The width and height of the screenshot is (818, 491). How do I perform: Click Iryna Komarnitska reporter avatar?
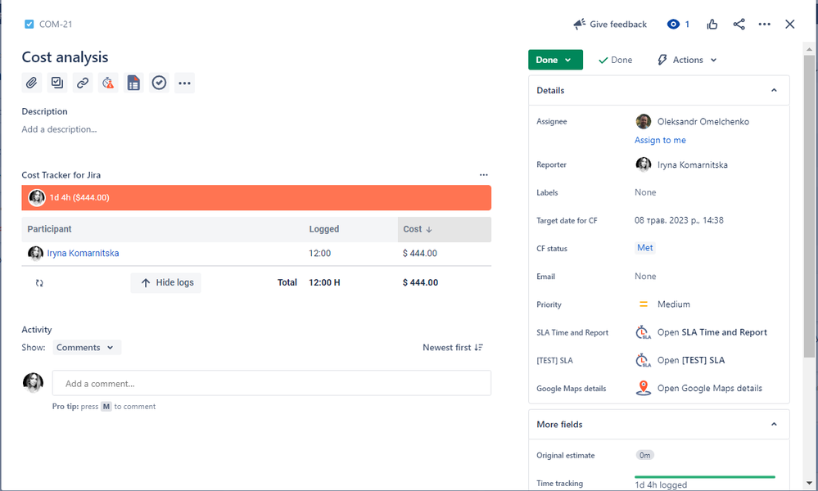[x=644, y=164]
